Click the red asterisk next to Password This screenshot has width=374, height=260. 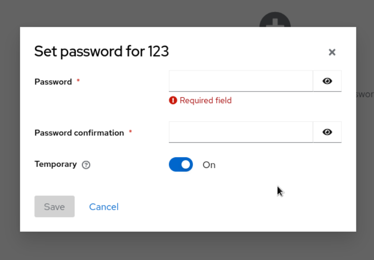coord(78,81)
